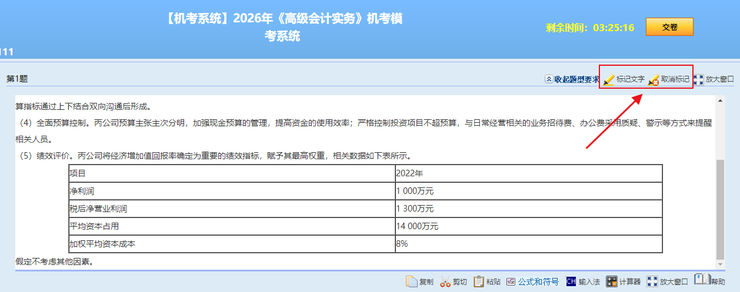The width and height of the screenshot is (740, 292).
Task: Click the 剩余时间 countdown timer
Action: [x=590, y=28]
